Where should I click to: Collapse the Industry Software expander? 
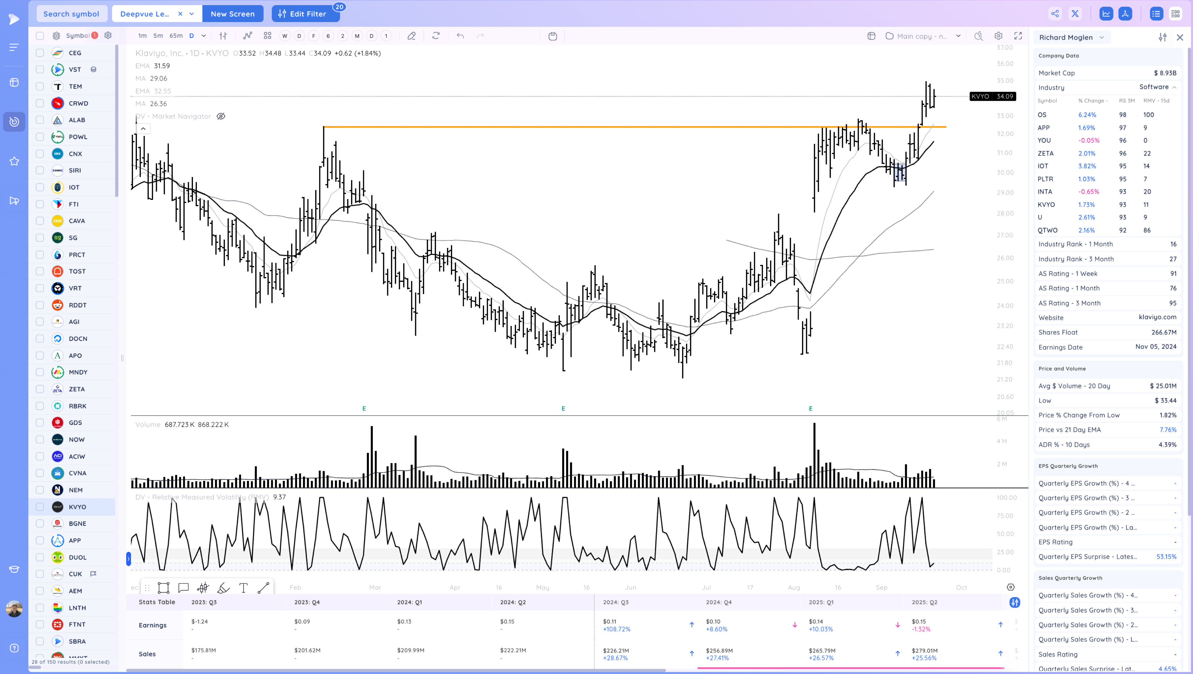[x=1174, y=88]
